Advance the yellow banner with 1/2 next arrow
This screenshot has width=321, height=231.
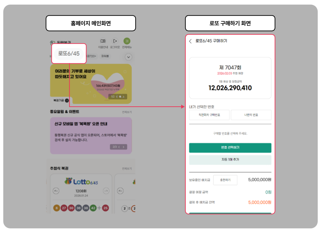tap(123, 96)
